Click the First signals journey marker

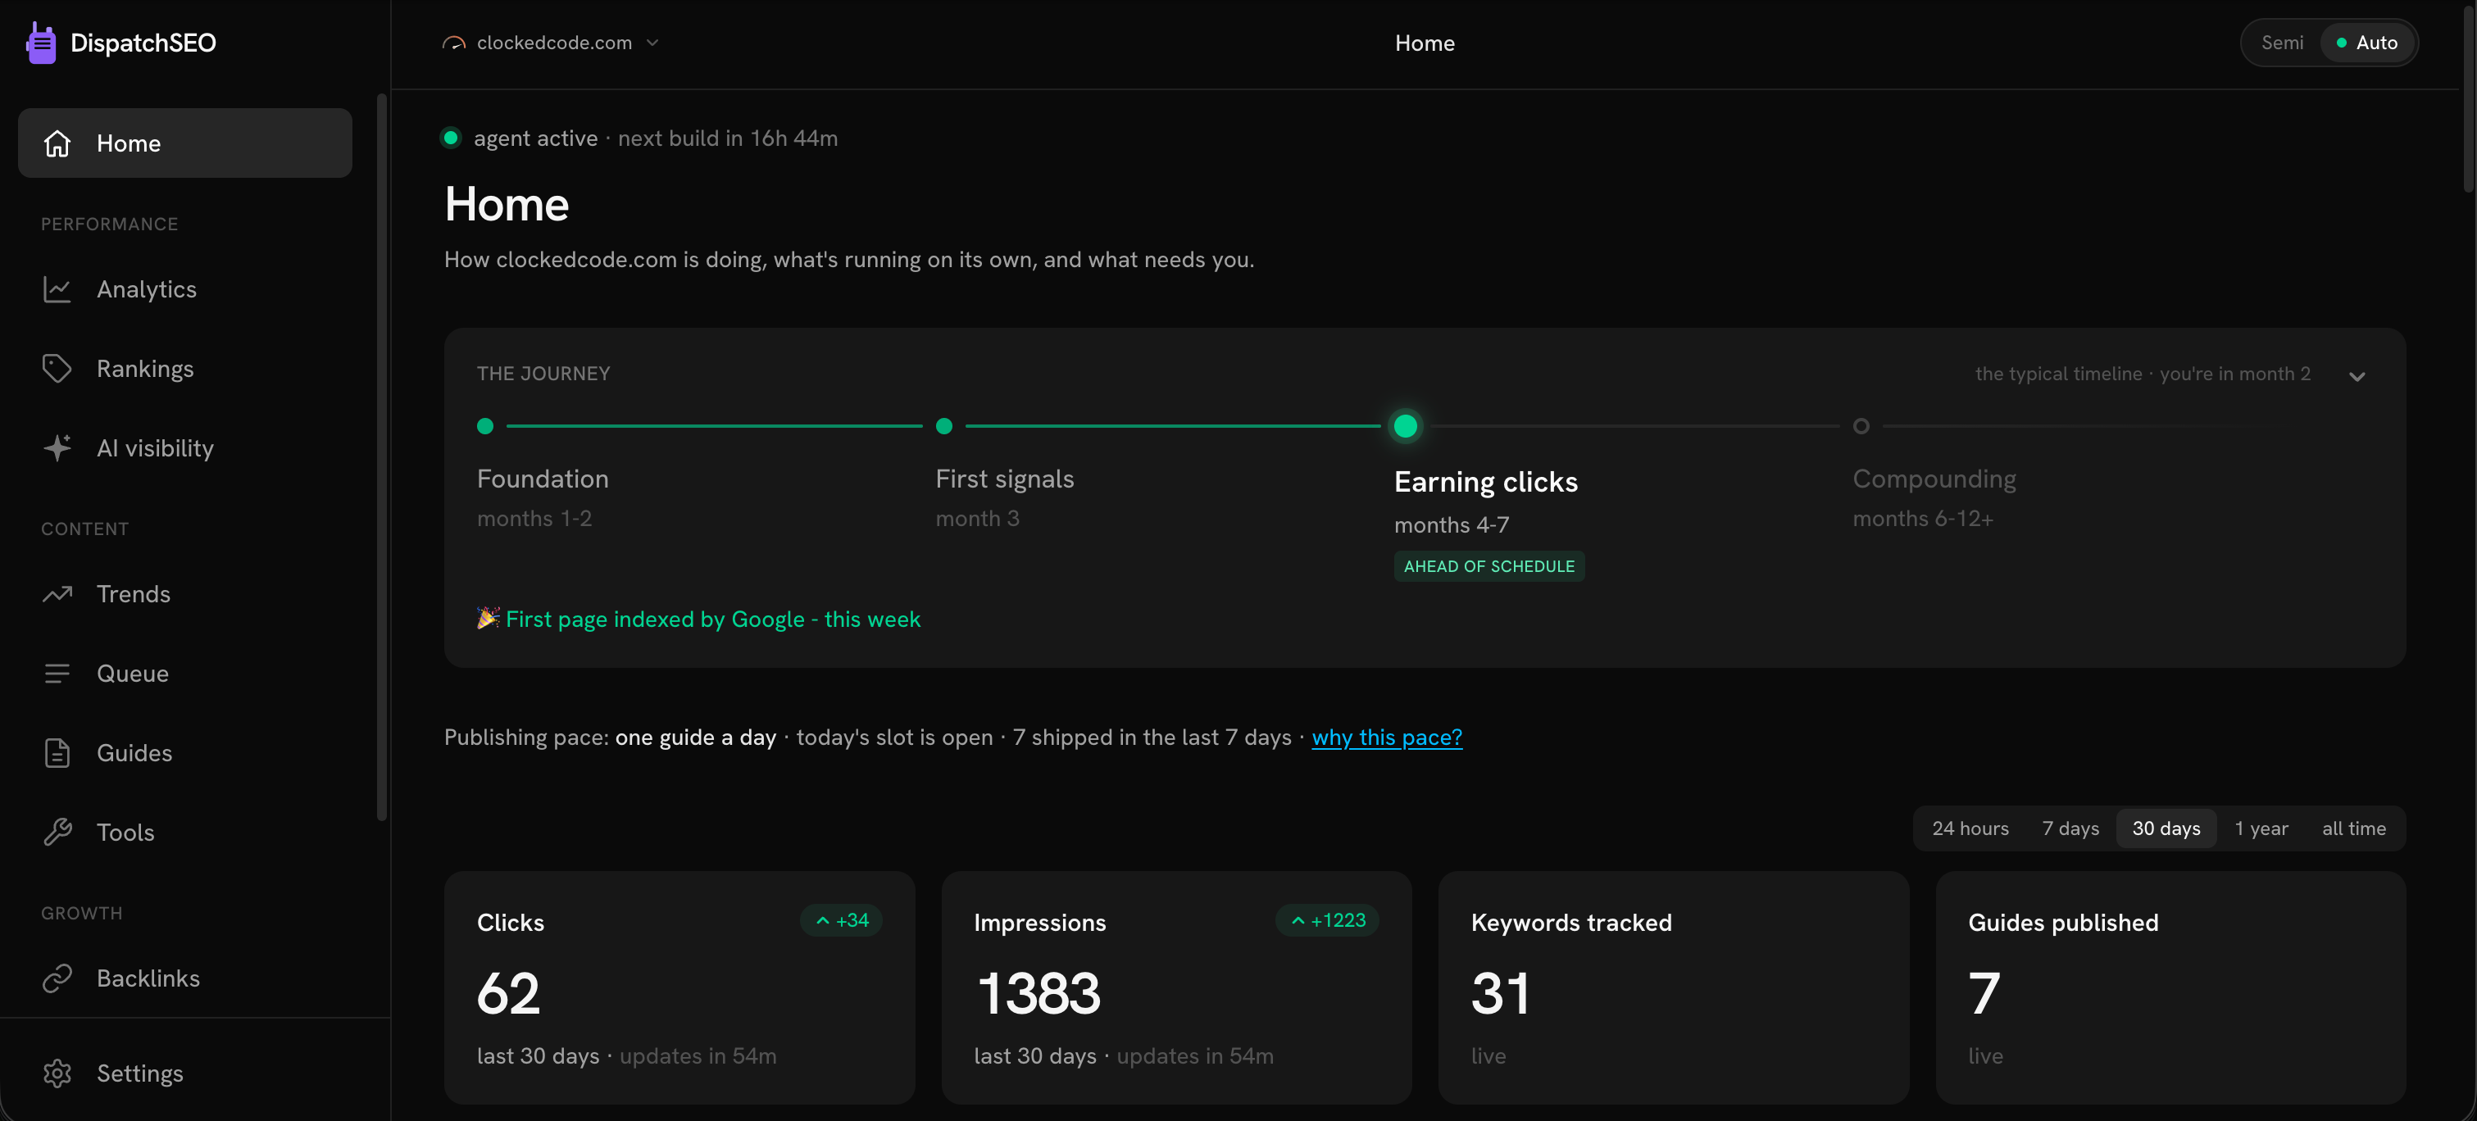(944, 426)
